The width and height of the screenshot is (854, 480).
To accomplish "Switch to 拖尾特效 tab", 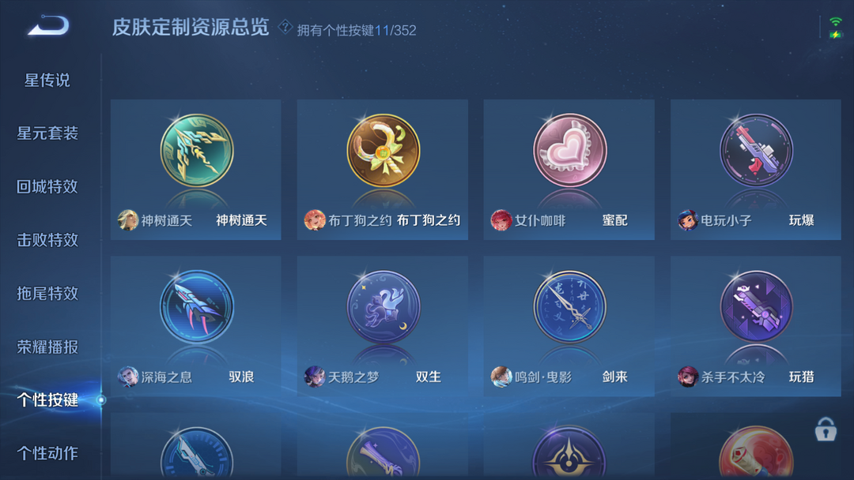I will (47, 294).
